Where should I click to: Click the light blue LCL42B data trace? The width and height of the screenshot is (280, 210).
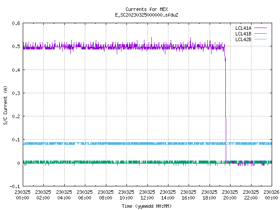click(147, 143)
